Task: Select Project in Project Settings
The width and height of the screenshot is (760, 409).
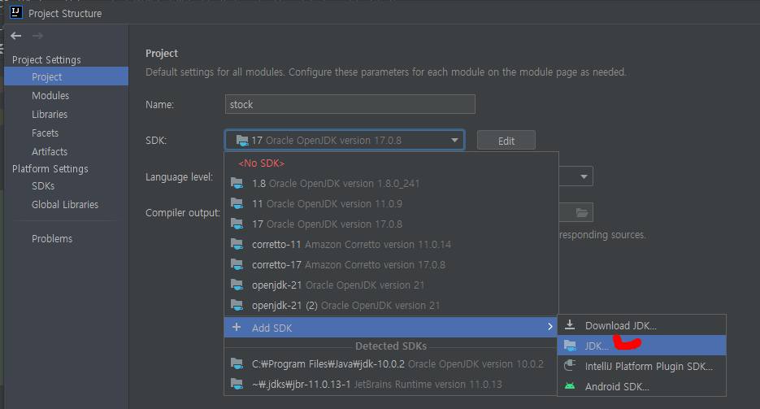Action: pyautogui.click(x=67, y=76)
